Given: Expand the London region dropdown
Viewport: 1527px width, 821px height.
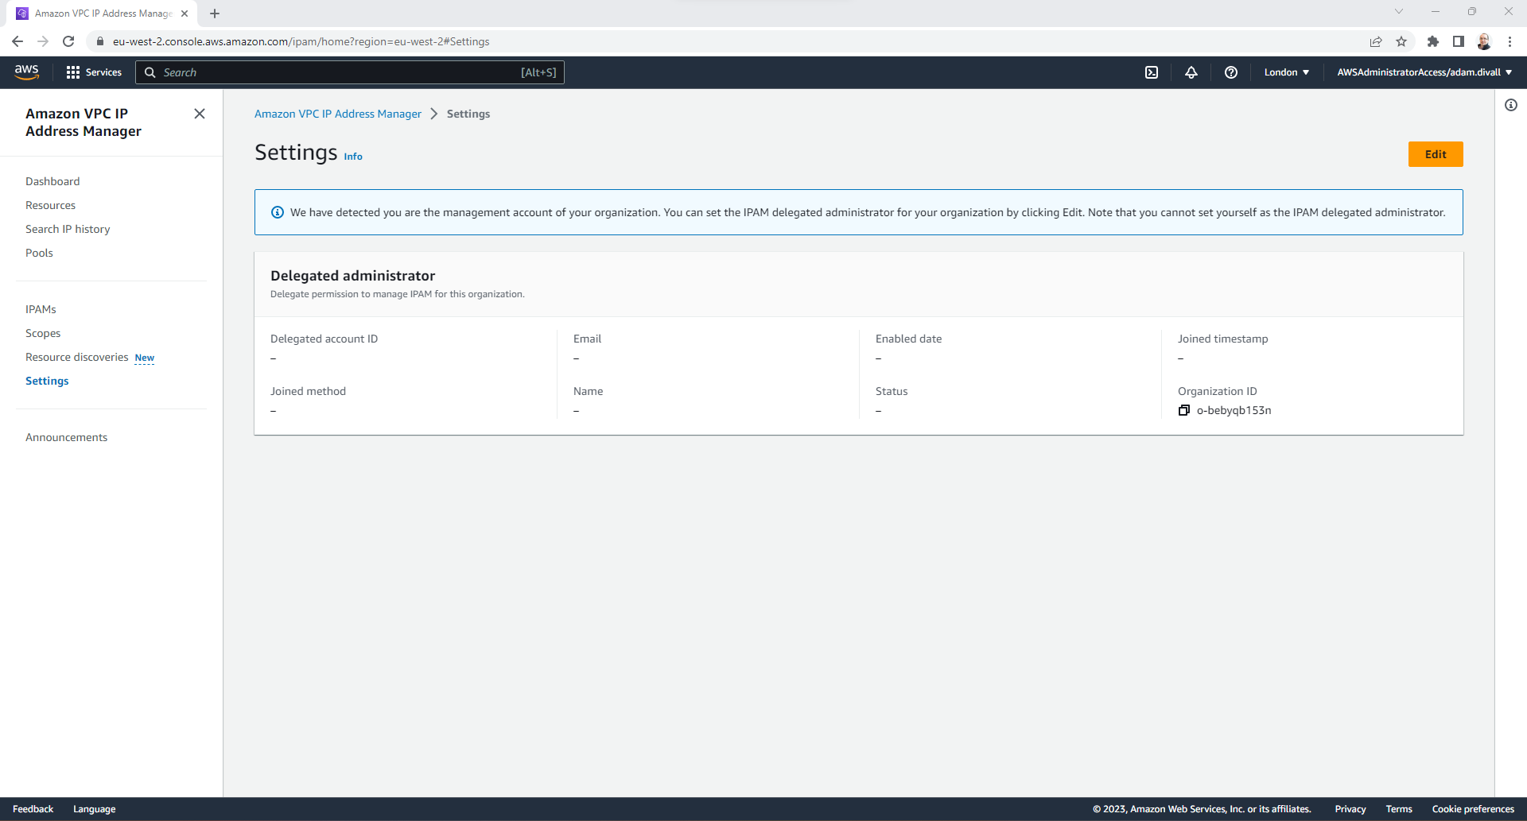Looking at the screenshot, I should click(1287, 72).
